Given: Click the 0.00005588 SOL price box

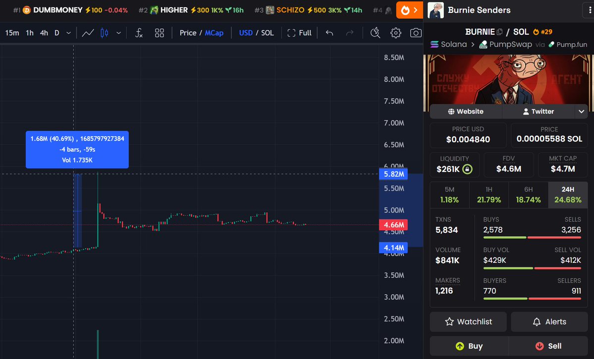Looking at the screenshot, I should tap(549, 135).
